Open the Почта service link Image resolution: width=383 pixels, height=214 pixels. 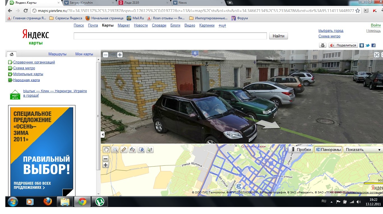coord(93,25)
